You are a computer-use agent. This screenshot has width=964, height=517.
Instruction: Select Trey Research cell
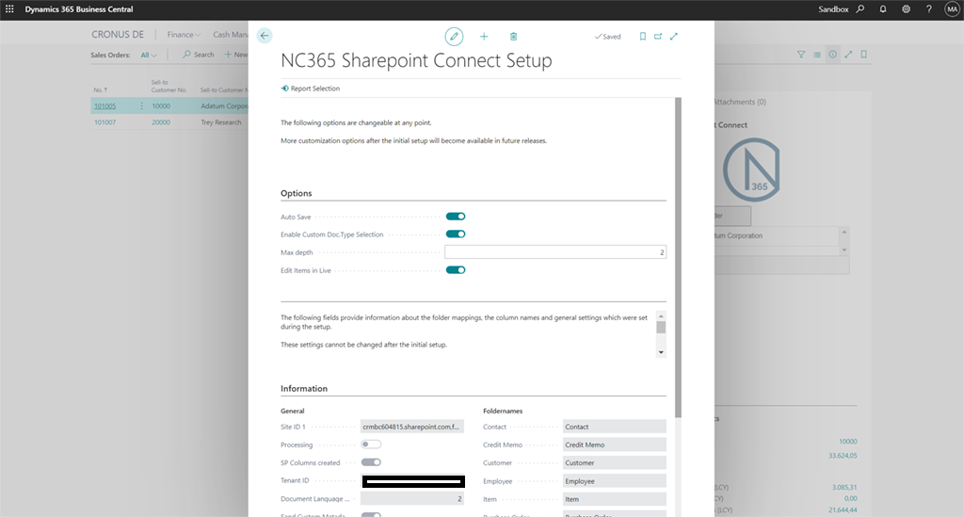(220, 122)
